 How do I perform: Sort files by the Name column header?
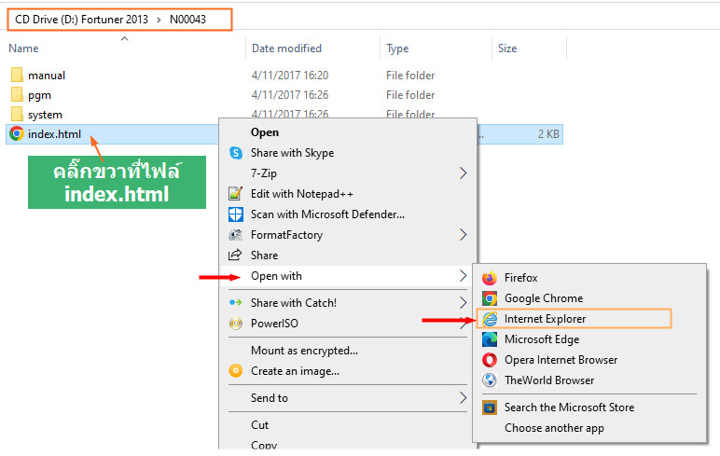(x=24, y=48)
